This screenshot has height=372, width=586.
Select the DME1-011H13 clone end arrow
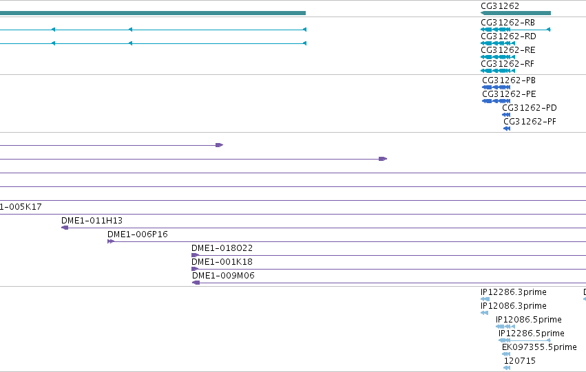coord(65,228)
